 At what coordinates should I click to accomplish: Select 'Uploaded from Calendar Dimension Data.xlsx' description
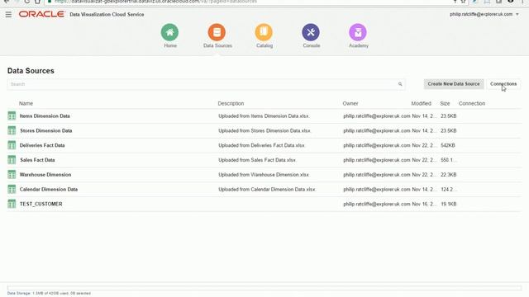267,189
